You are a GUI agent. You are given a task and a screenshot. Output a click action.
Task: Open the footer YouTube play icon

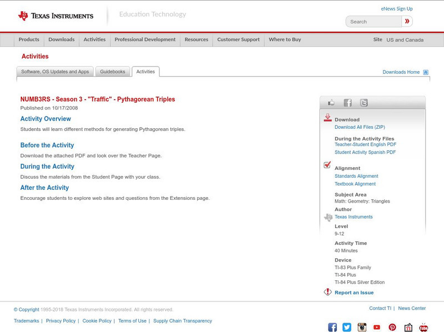(x=377, y=327)
